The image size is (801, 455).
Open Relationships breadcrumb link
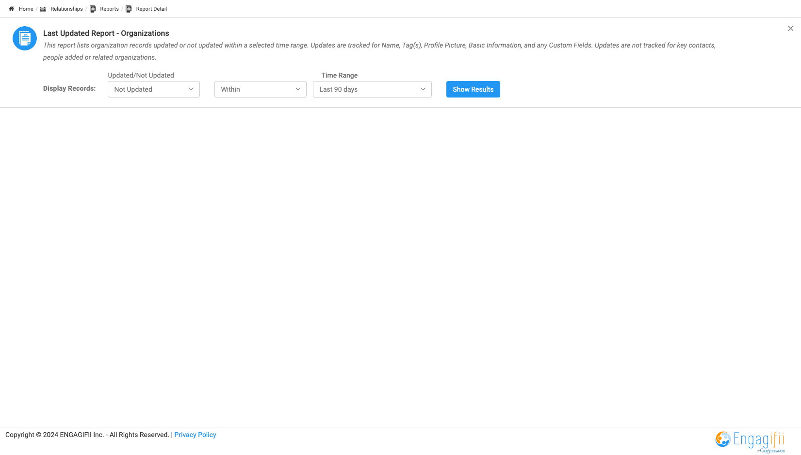click(66, 9)
